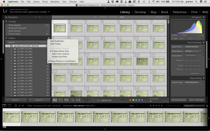Click the red color label swatch
This screenshot has width=210, height=131.
coord(130,100)
